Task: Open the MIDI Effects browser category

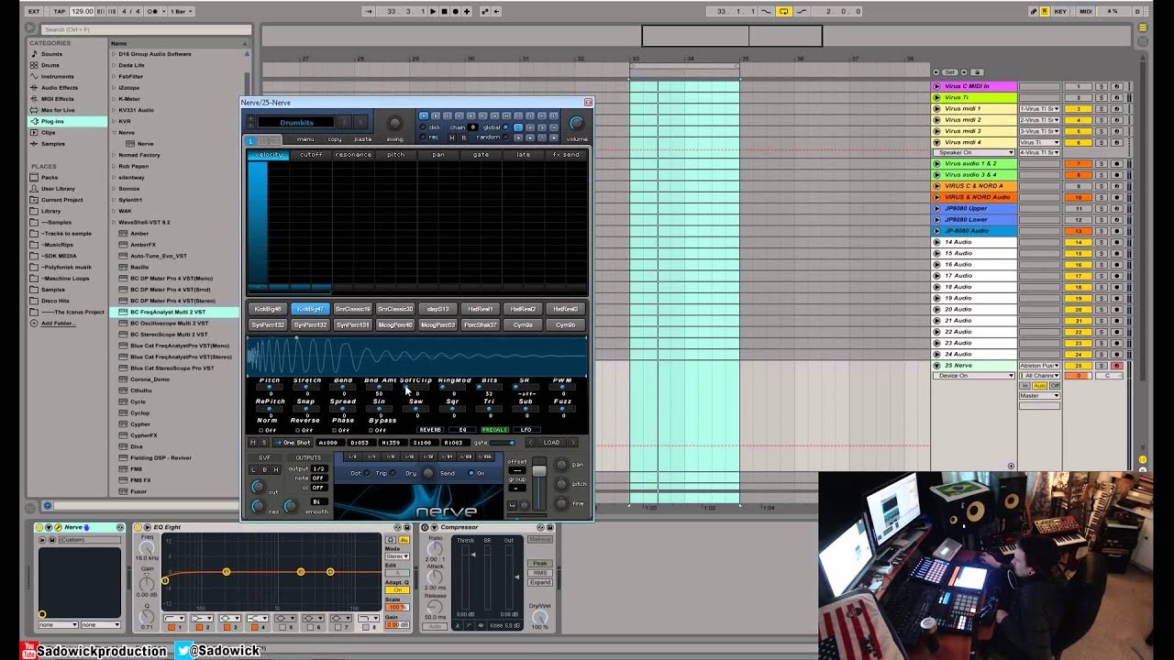Action: pos(58,99)
